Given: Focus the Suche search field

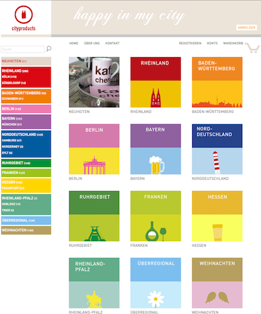Looking at the screenshot, I should [x=23, y=49].
